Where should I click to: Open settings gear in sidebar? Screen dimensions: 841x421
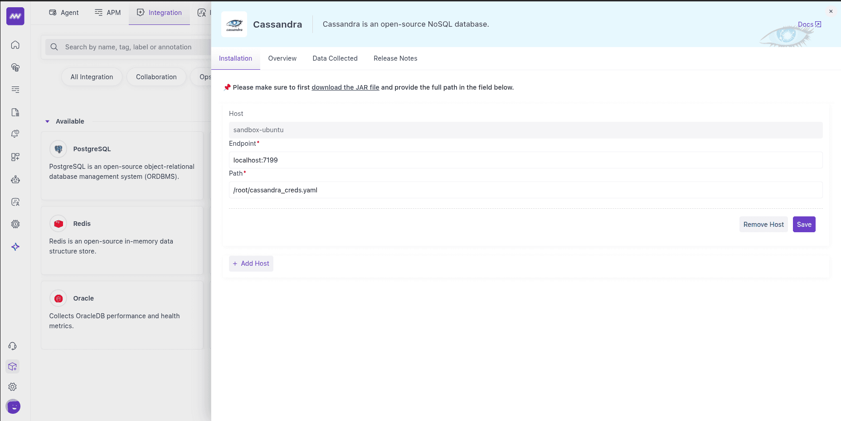[13, 387]
